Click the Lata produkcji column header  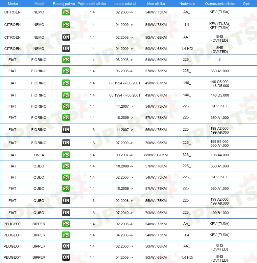point(125,4)
